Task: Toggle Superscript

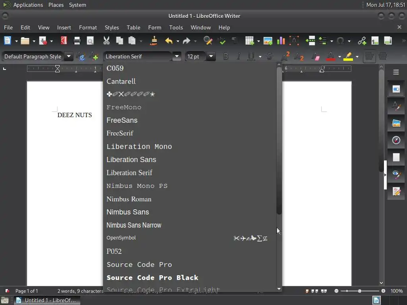Action: (x=285, y=56)
